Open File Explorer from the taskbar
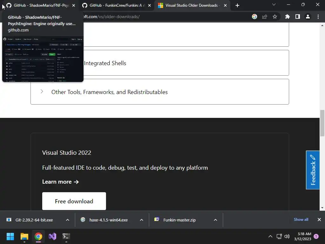Image resolution: width=325 pixels, height=244 pixels. pos(24,236)
